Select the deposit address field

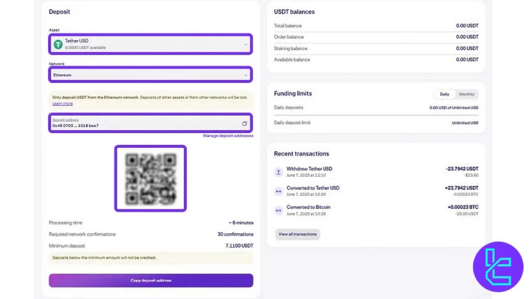151,123
